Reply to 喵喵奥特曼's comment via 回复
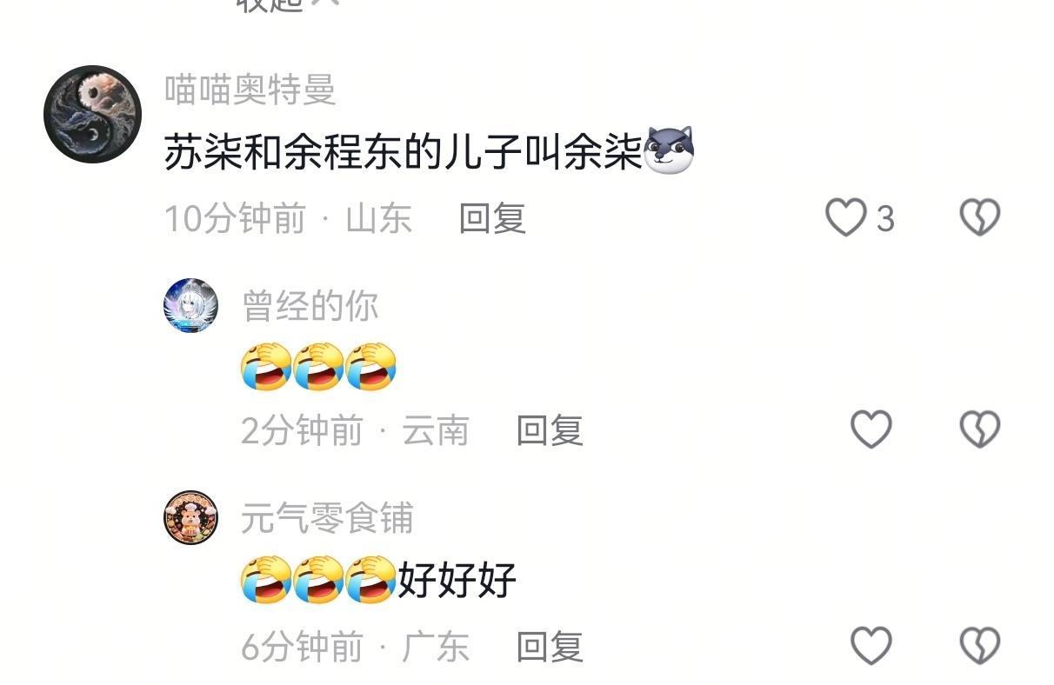Image resolution: width=1054 pixels, height=685 pixels. (x=492, y=217)
